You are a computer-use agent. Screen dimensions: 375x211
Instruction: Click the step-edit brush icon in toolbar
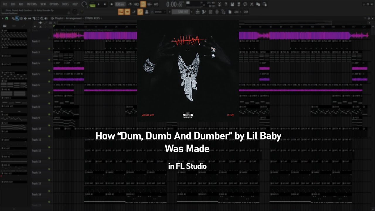[134, 12]
